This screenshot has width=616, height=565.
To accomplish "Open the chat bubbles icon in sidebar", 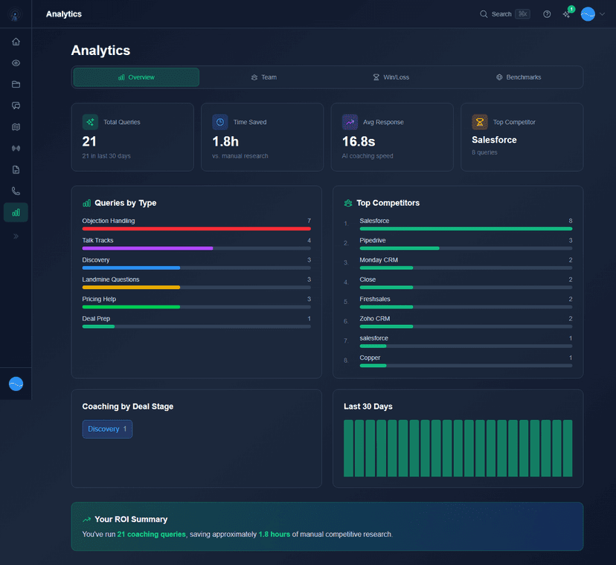I will pos(15,106).
